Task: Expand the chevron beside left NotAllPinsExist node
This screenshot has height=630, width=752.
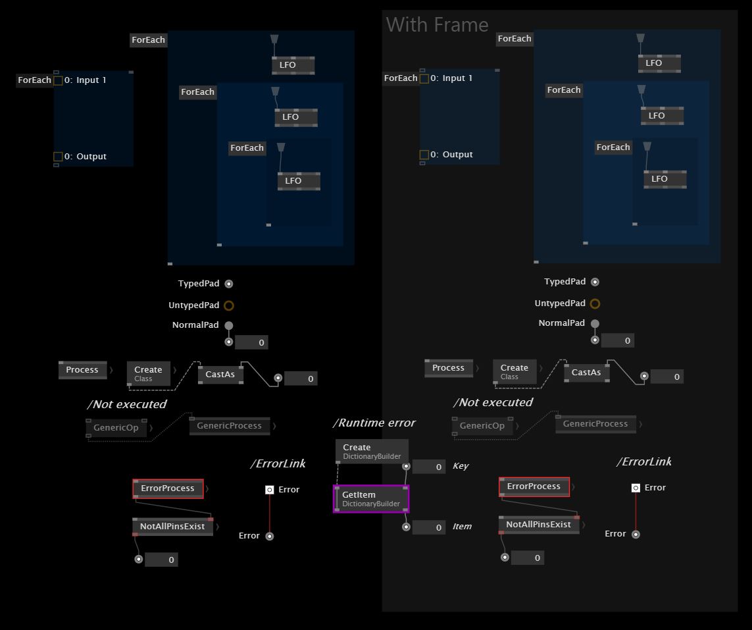Action: pos(217,527)
